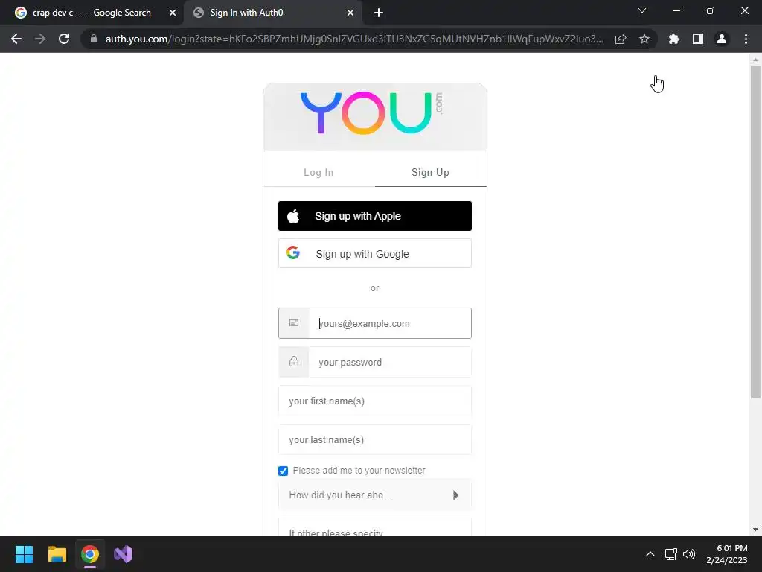Expand How did you hear about dropdown
This screenshot has width=762, height=572.
(x=375, y=495)
